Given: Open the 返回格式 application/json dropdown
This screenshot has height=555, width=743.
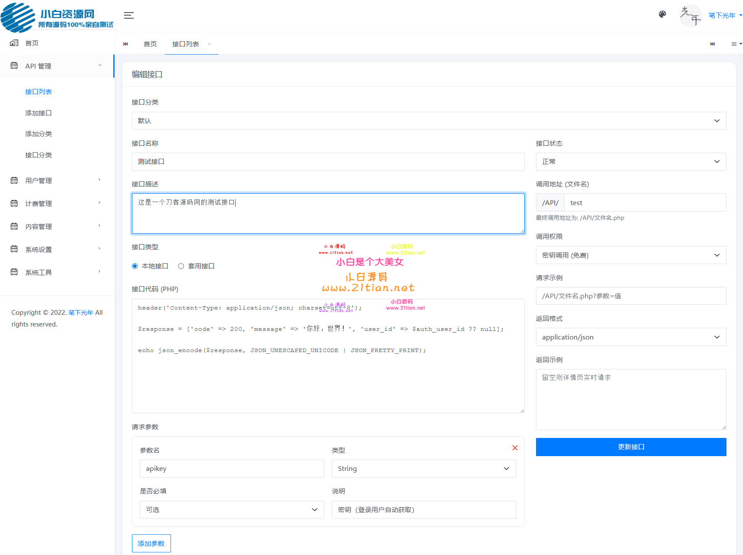Looking at the screenshot, I should tap(631, 337).
